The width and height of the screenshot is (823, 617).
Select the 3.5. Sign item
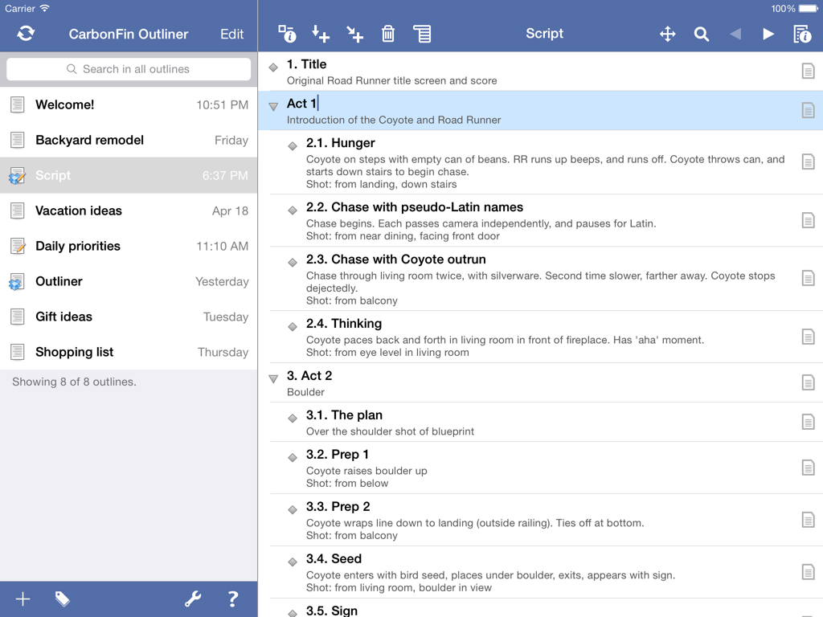332,611
